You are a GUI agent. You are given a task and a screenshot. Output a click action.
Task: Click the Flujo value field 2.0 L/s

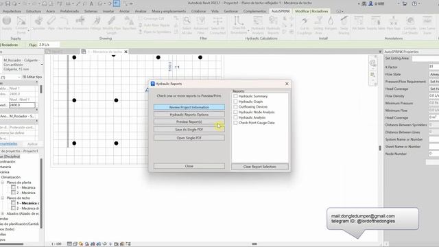(49, 45)
